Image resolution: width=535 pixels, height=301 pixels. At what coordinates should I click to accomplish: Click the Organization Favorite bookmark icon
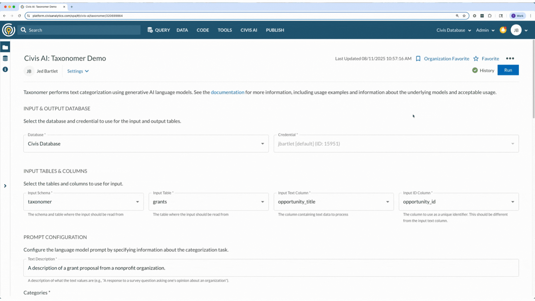pos(418,59)
